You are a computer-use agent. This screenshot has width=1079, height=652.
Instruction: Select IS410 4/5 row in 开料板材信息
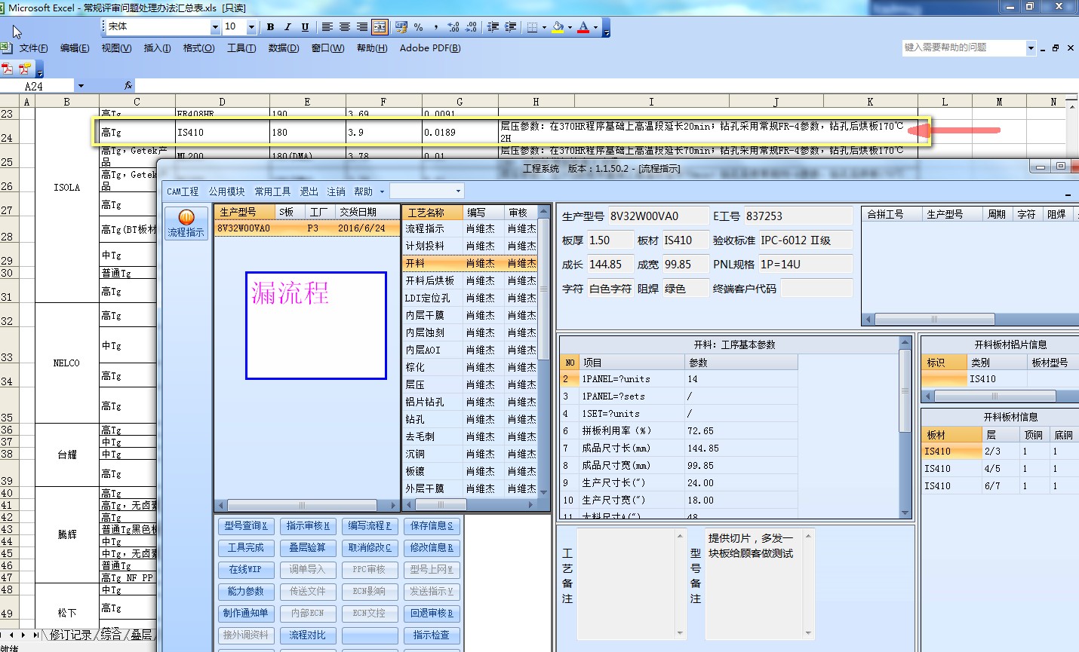(x=1000, y=468)
